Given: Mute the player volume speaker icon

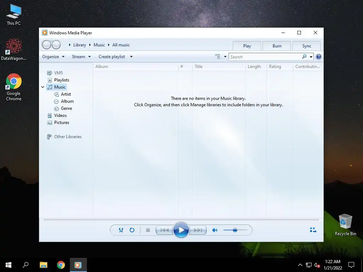Looking at the screenshot, I should 214,230.
